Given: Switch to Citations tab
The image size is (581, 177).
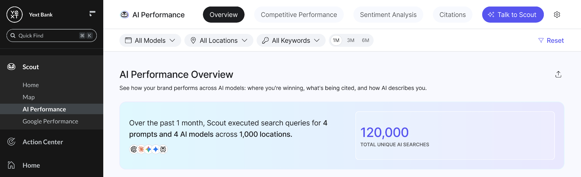Looking at the screenshot, I should pos(452,14).
